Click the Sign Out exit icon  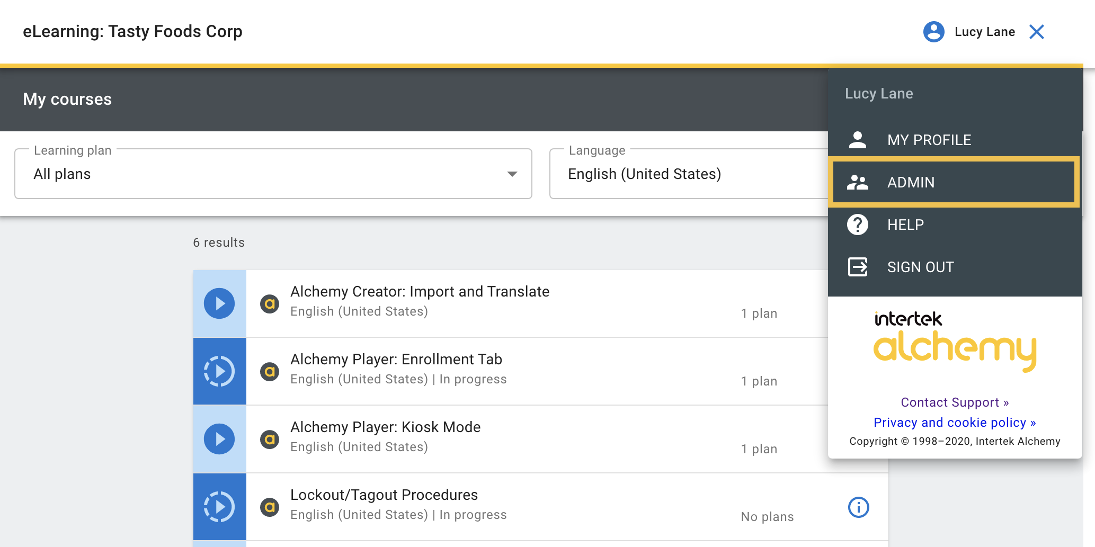pos(858,267)
